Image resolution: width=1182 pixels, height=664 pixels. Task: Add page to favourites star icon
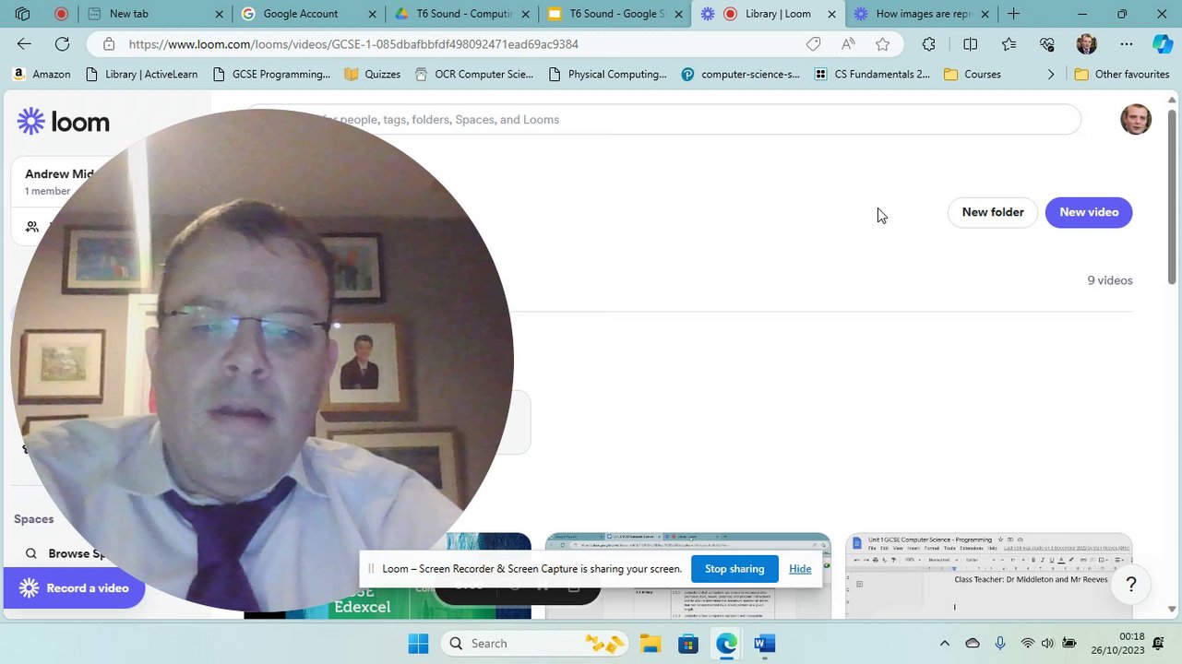tap(882, 44)
